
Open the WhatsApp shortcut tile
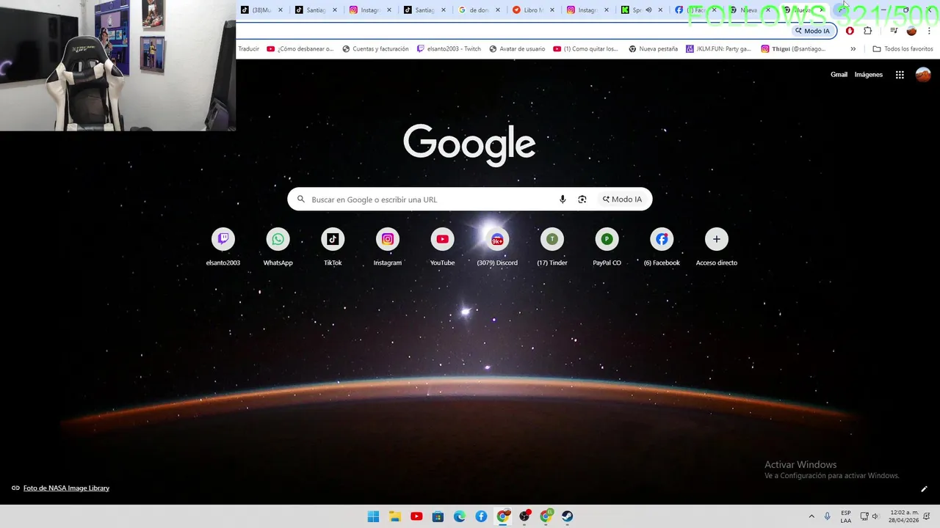point(278,246)
